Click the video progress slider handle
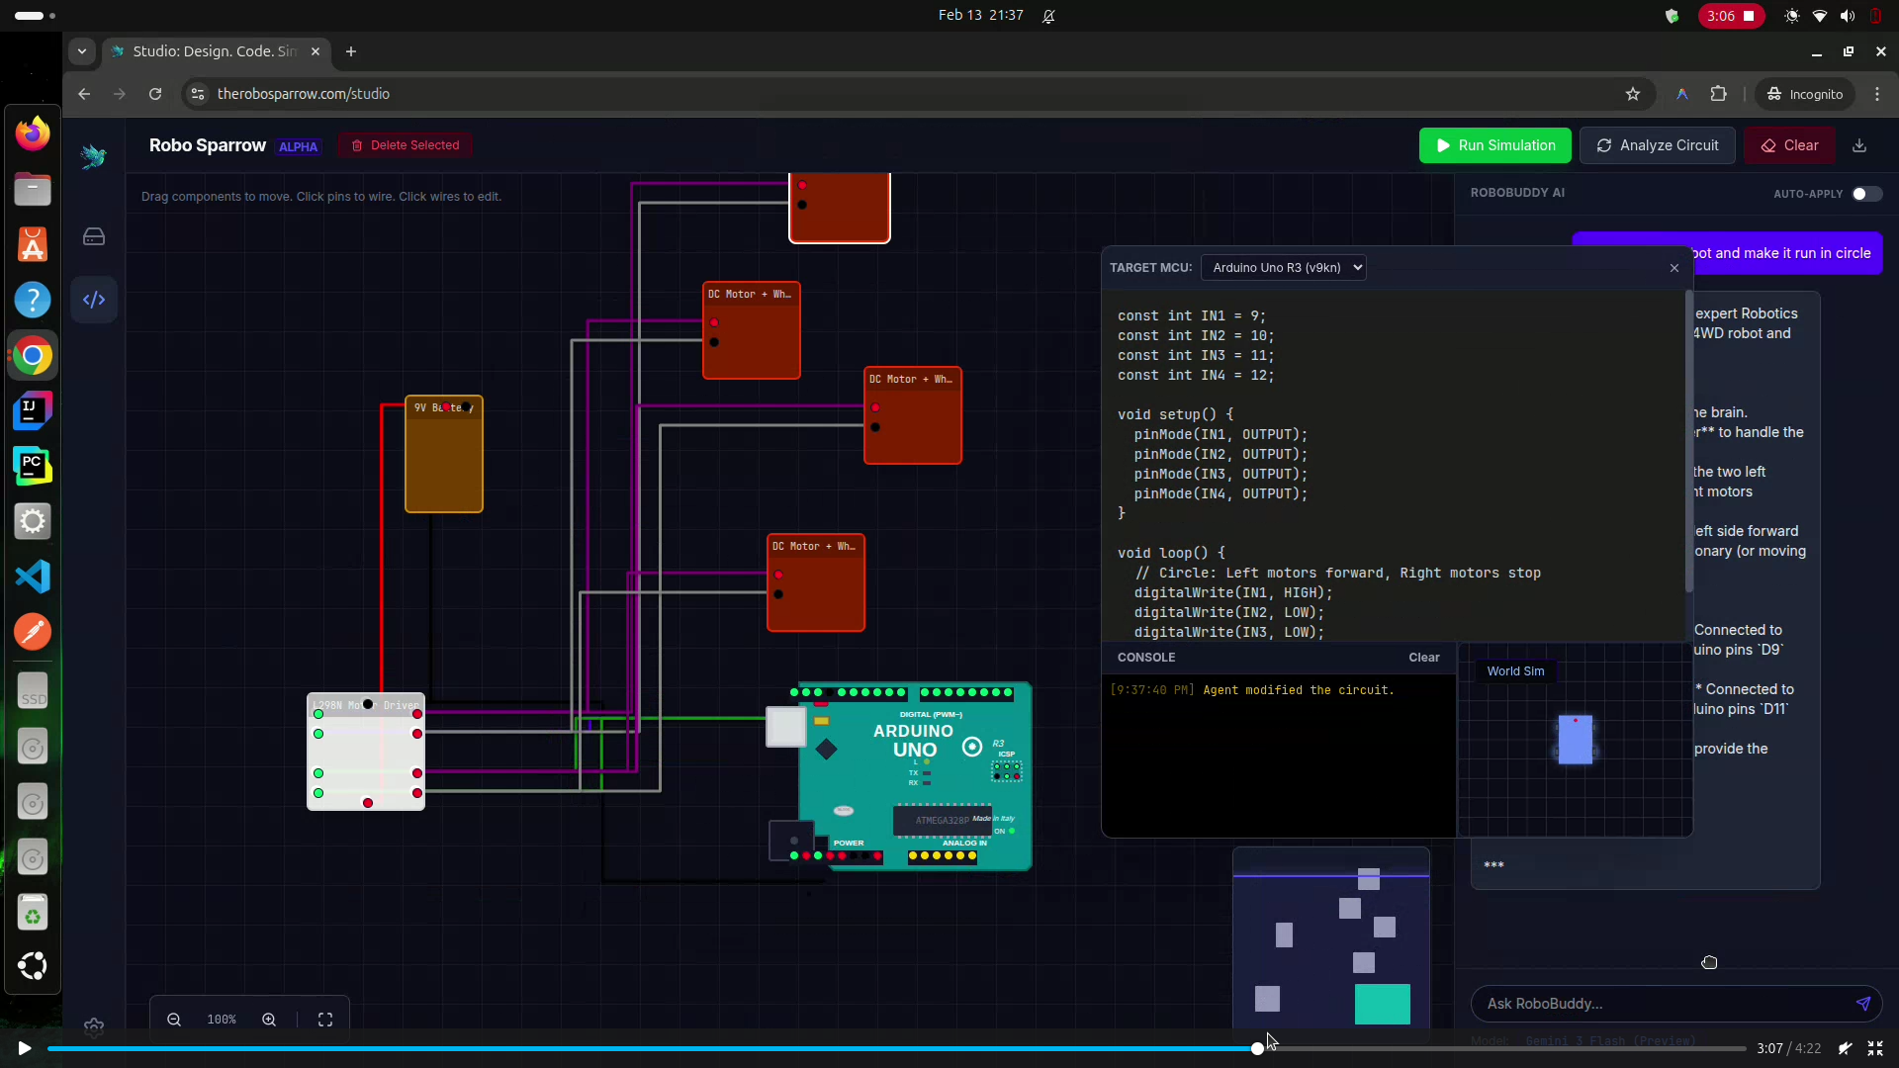Screen dimensions: 1899x1068 point(1257,1048)
